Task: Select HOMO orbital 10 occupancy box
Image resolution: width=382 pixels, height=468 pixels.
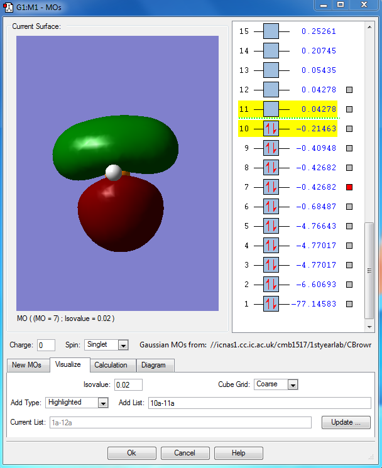Action: [271, 129]
